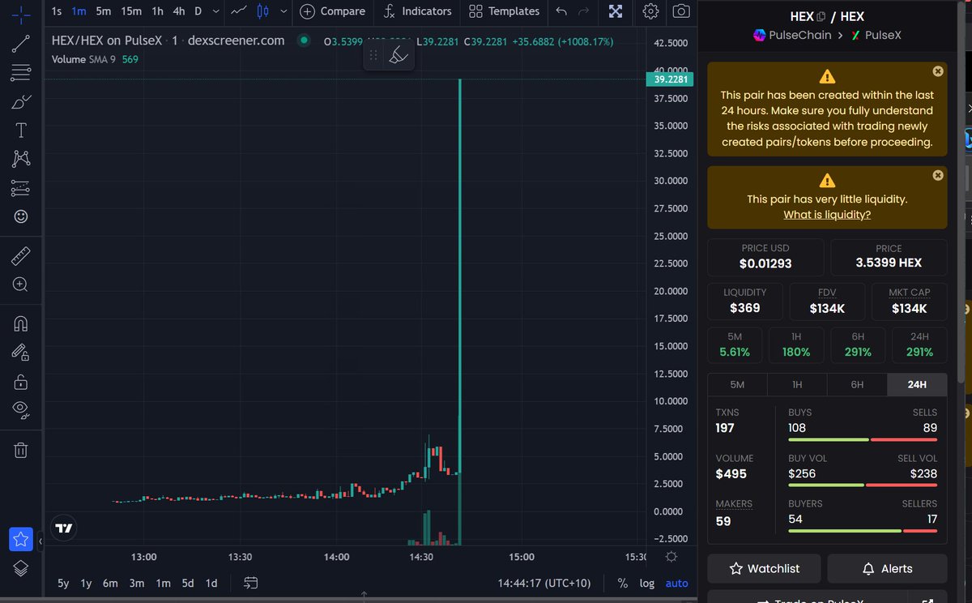Open Compare symbol dialog
Image resolution: width=972 pixels, height=603 pixels.
[x=333, y=11]
